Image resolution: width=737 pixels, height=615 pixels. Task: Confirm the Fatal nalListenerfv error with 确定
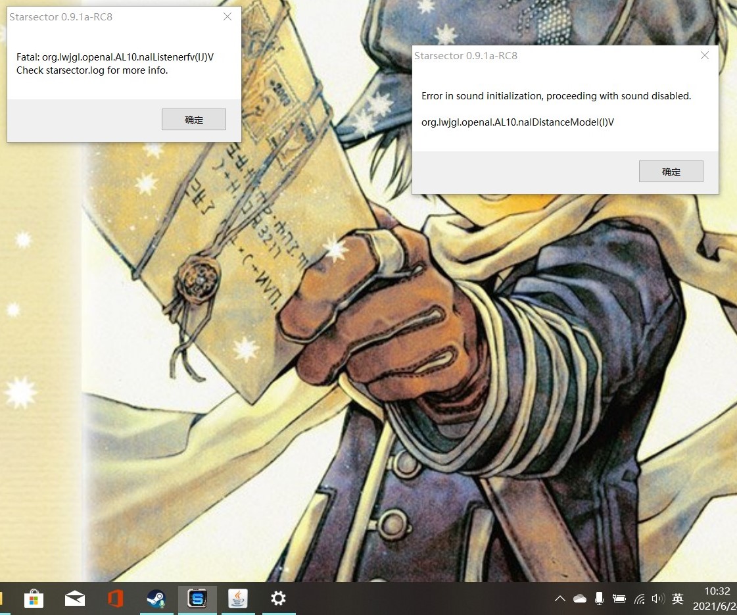coord(193,119)
